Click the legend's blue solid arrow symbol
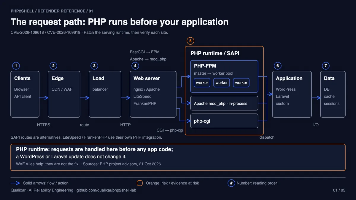 click(15, 183)
